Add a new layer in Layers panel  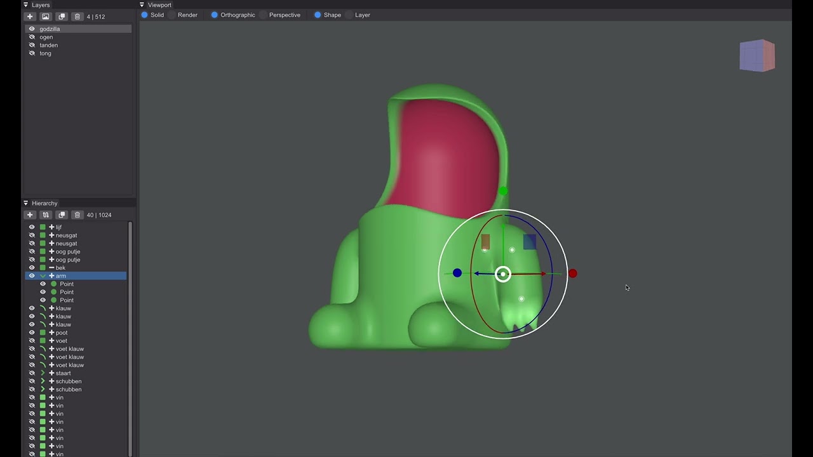(x=30, y=17)
